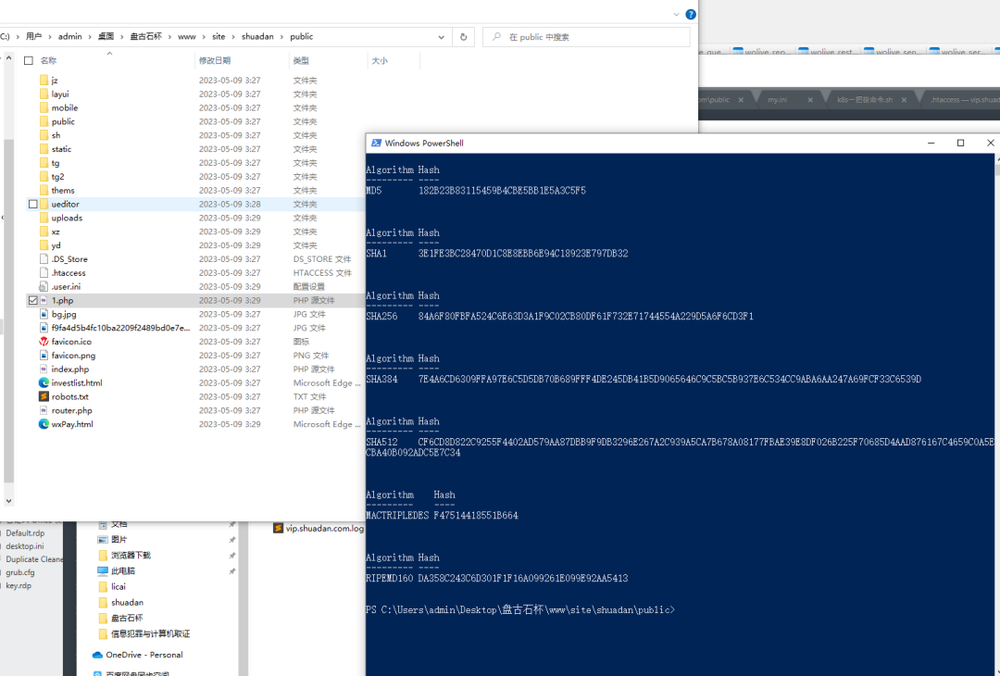The width and height of the screenshot is (1000, 676).
Task: Switch to the k8s script editor tab
Action: pyautogui.click(x=865, y=100)
